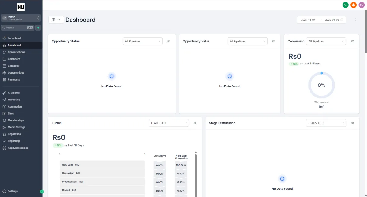
Task: Click the sidebar Search field
Action: (18, 27)
